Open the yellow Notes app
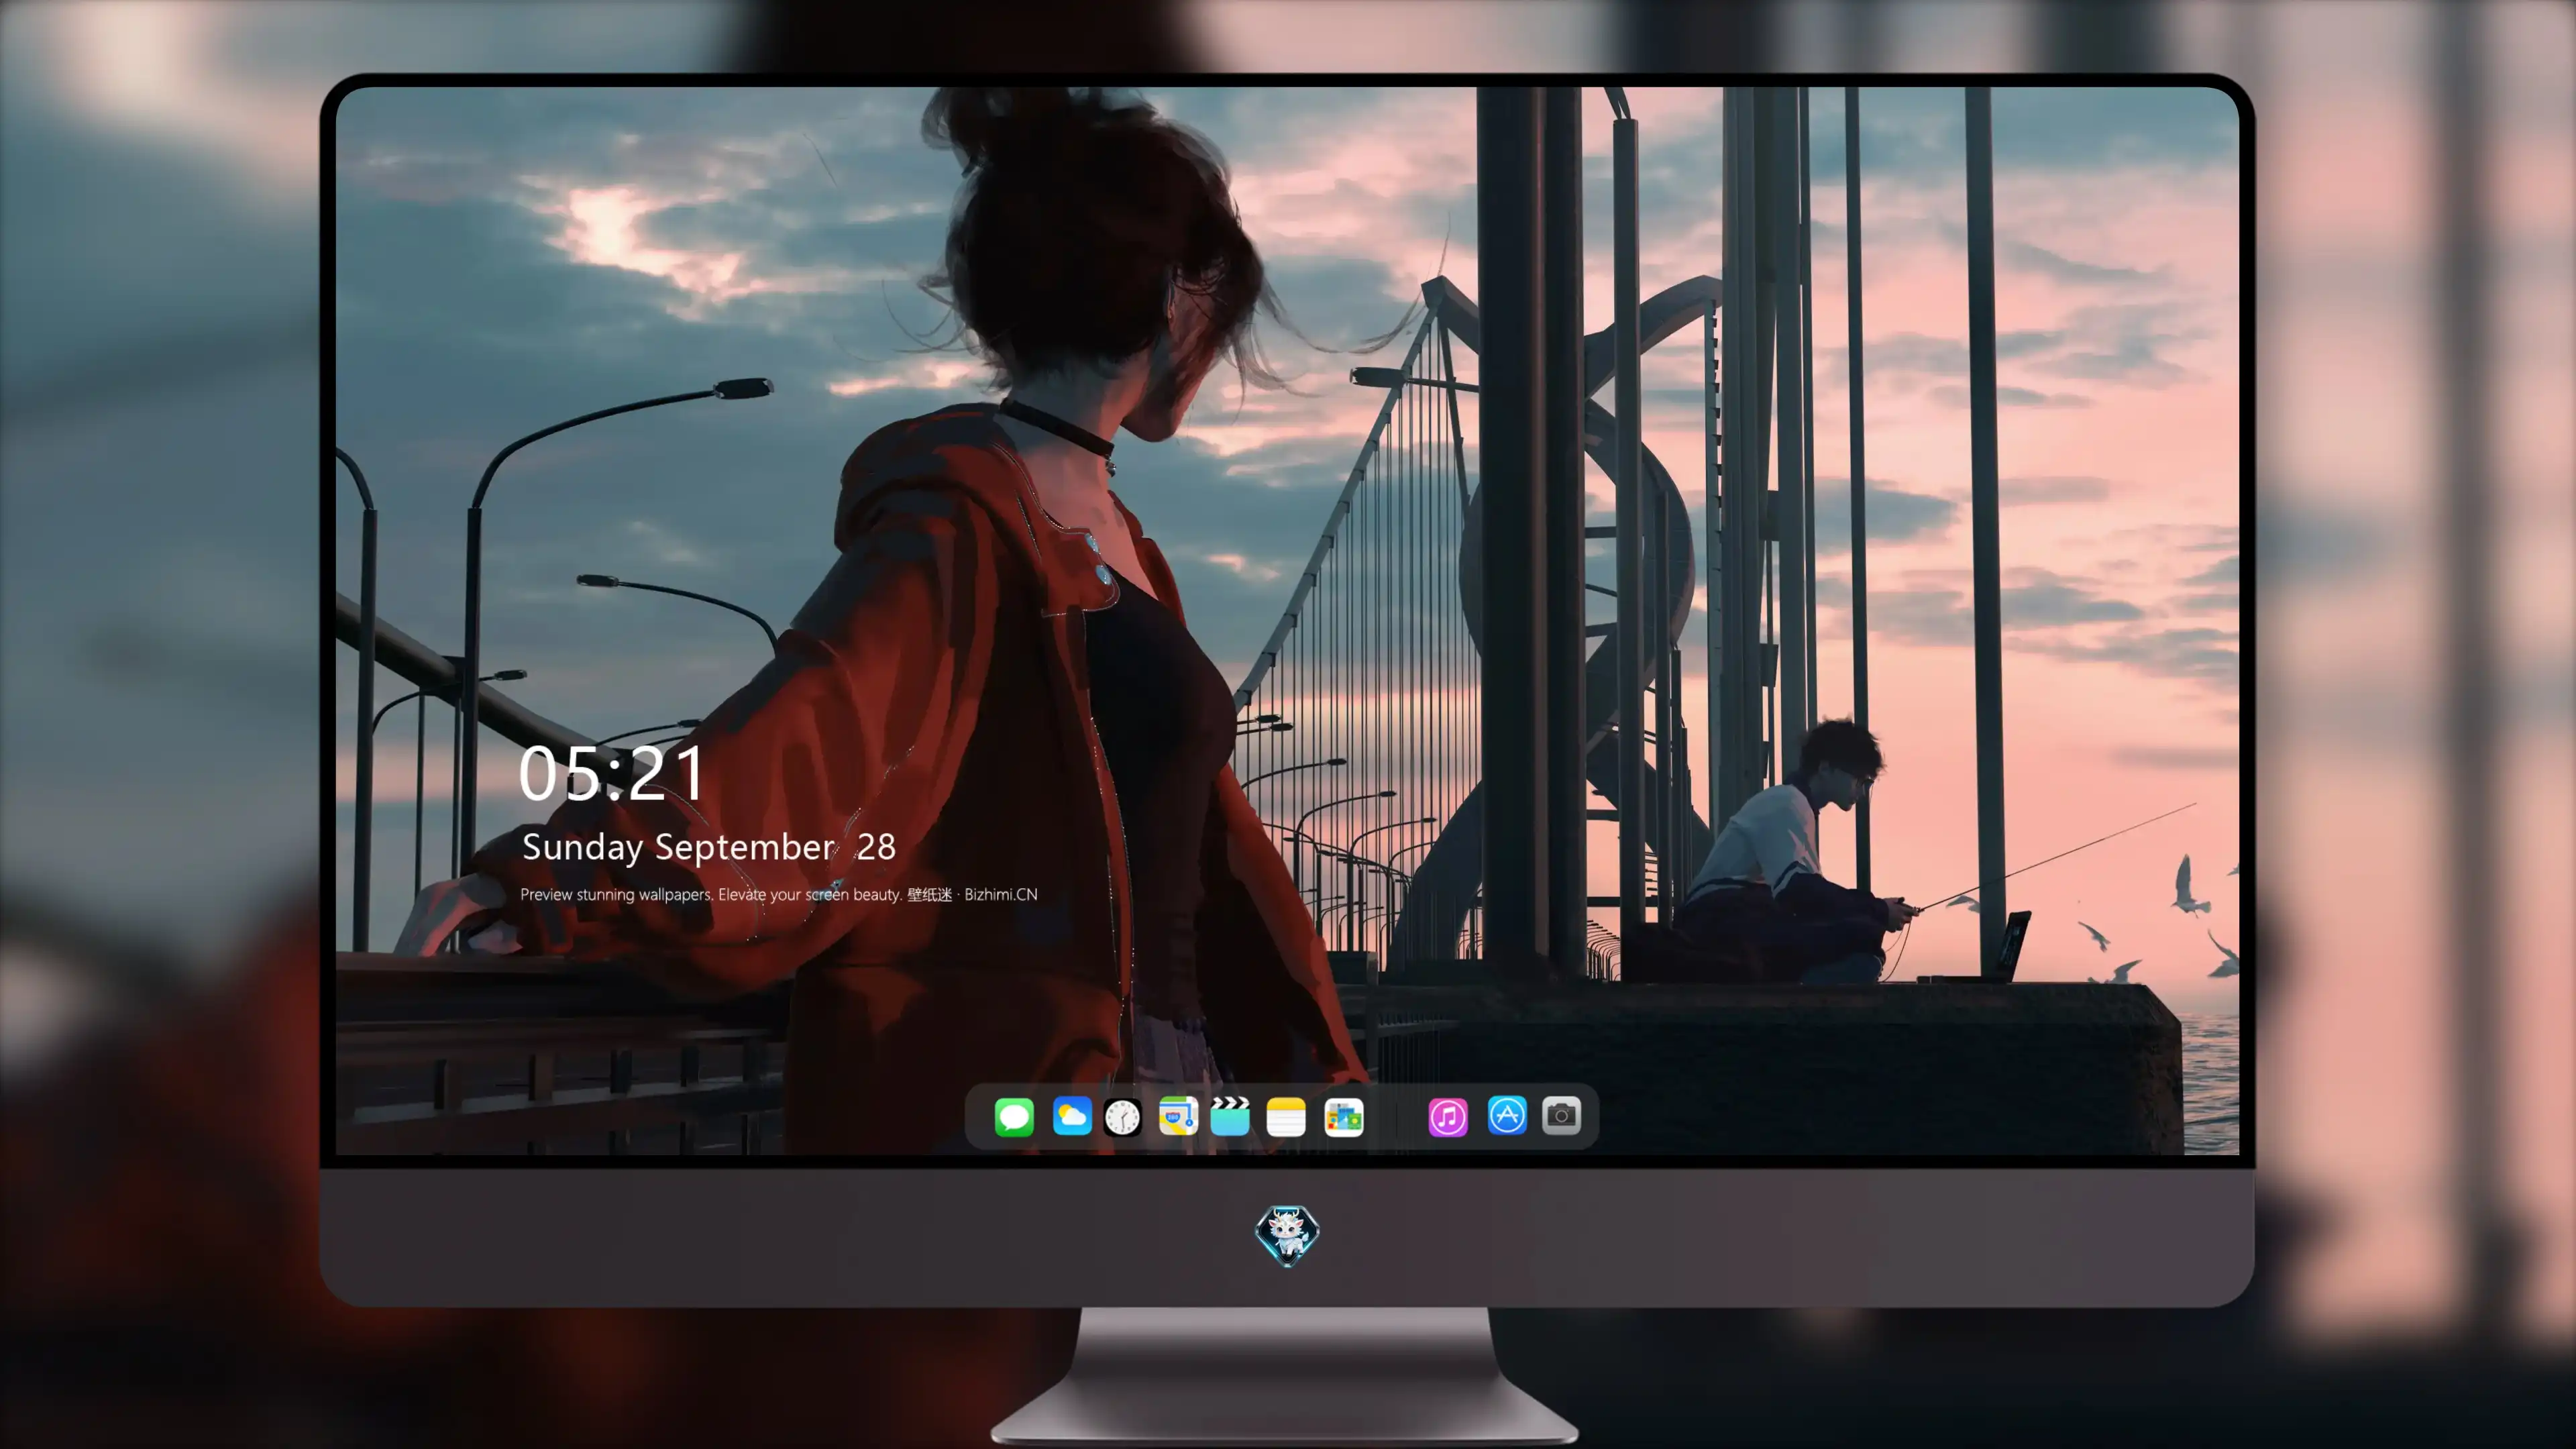This screenshot has width=2576, height=1449. [1286, 1117]
